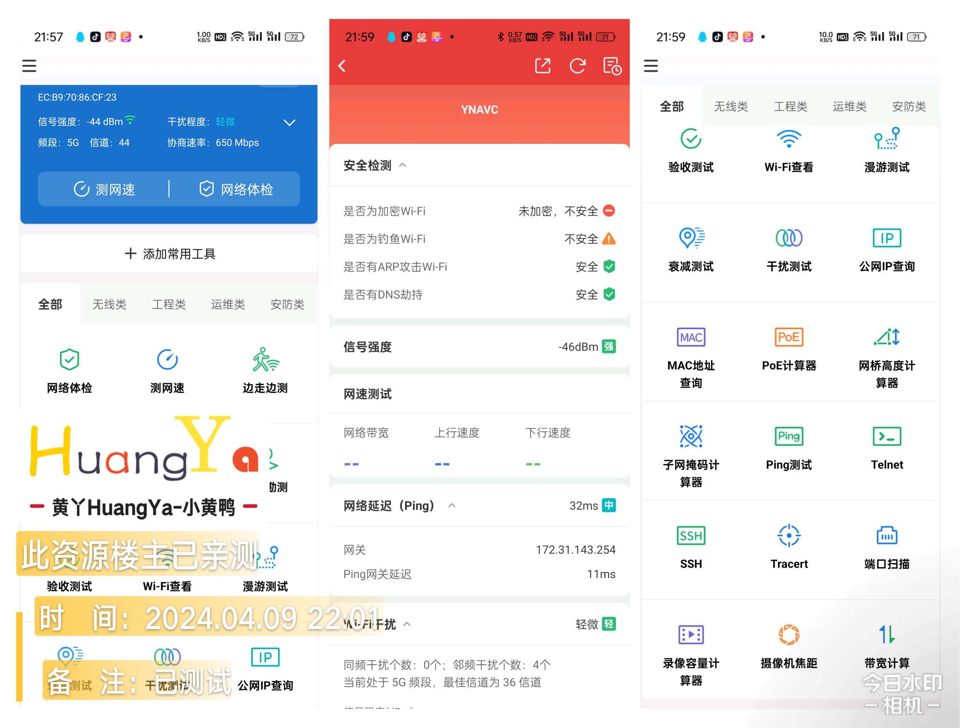The width and height of the screenshot is (960, 728).
Task: Go back using the arrow on red header
Action: click(342, 66)
